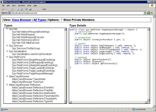Open the Back button history dropdown
156x112 pixels.
click(x=9, y=9)
